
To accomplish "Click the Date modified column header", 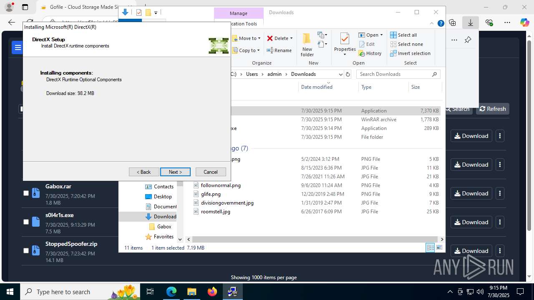I will pos(317,87).
